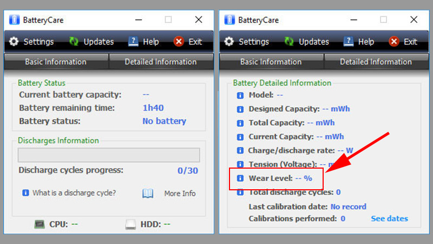
Task: Click the CPU chip icon
Action: [40, 224]
